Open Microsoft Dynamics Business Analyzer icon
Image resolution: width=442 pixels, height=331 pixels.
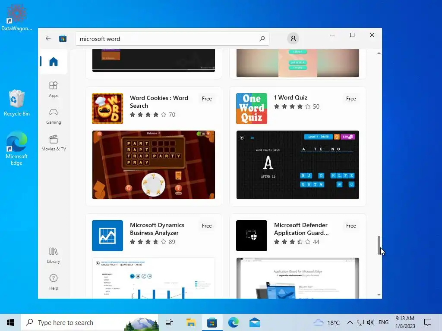(x=107, y=236)
